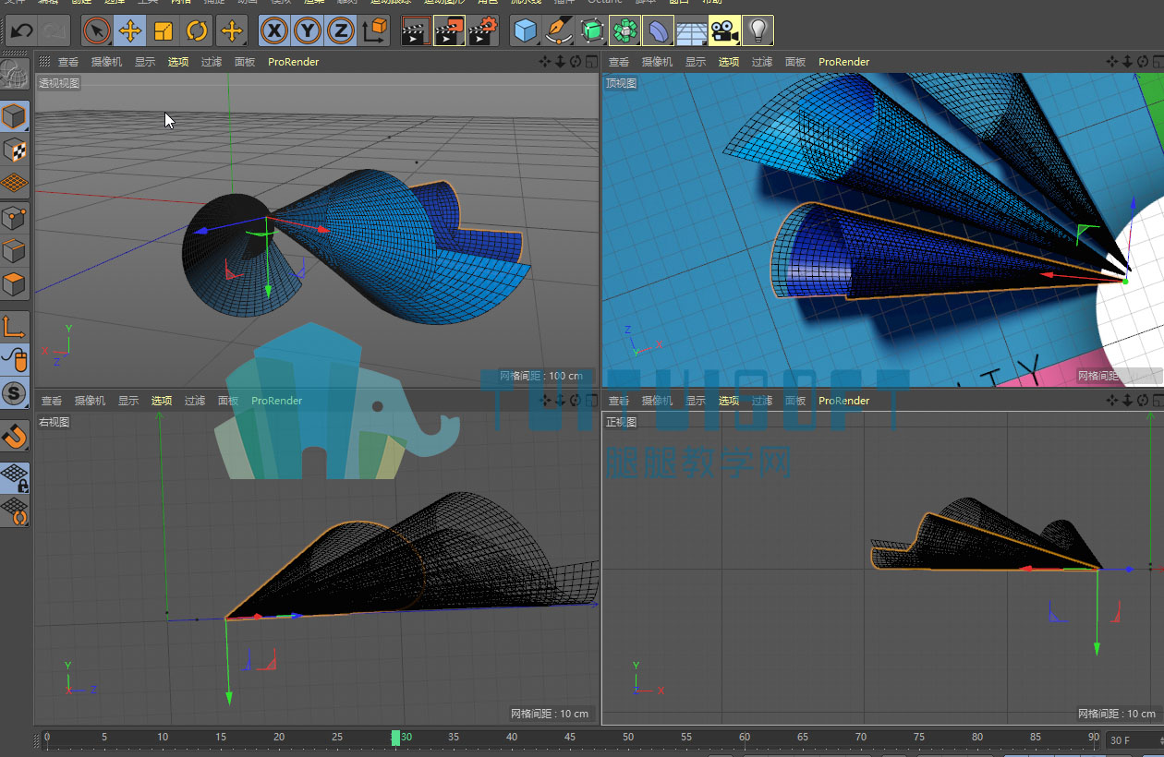Image resolution: width=1164 pixels, height=757 pixels.
Task: Toggle Z axis lock
Action: (341, 30)
